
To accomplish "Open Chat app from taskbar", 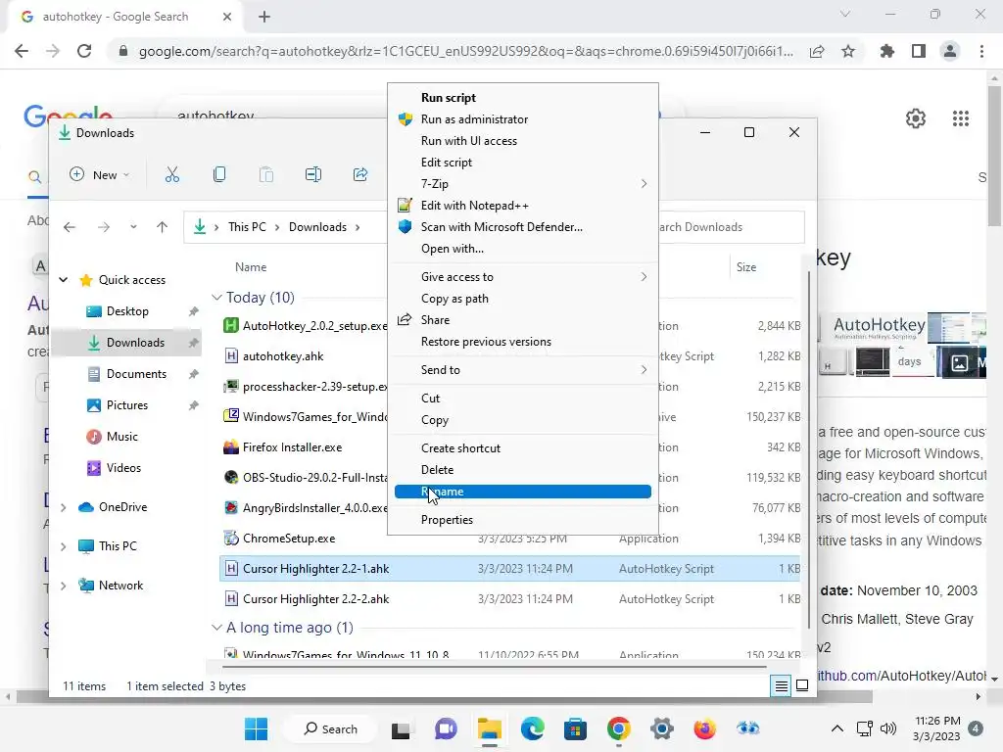I will pos(446,728).
